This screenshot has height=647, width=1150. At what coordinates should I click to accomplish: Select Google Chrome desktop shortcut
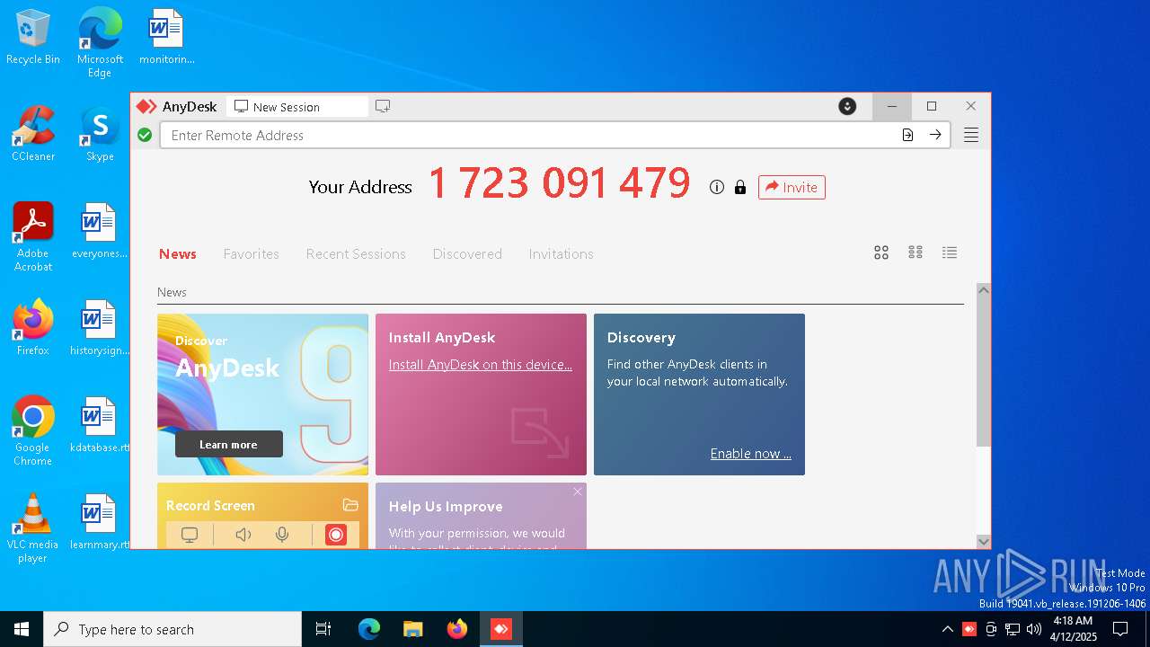click(x=33, y=431)
